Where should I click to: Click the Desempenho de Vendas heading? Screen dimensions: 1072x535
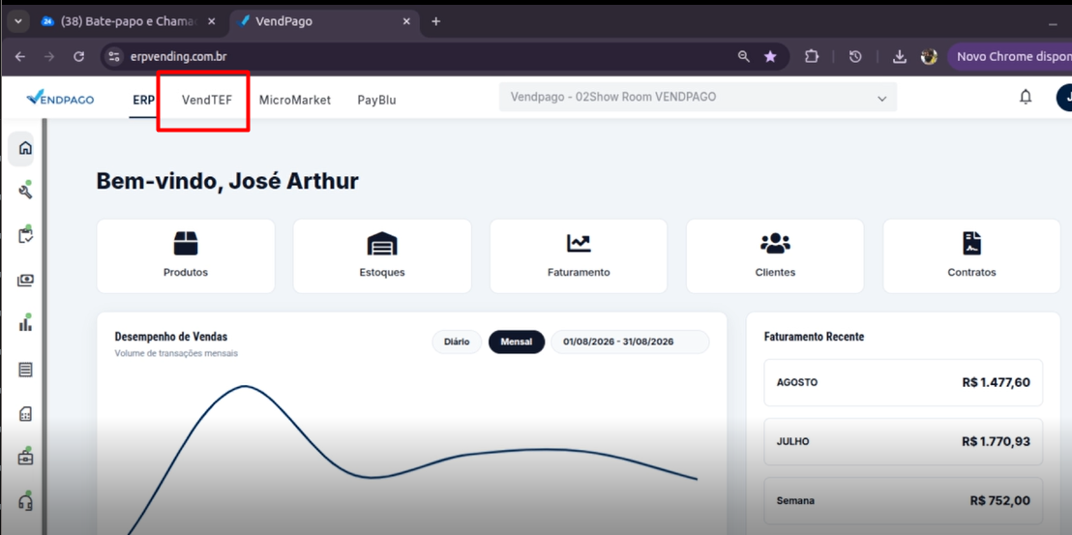[171, 337]
